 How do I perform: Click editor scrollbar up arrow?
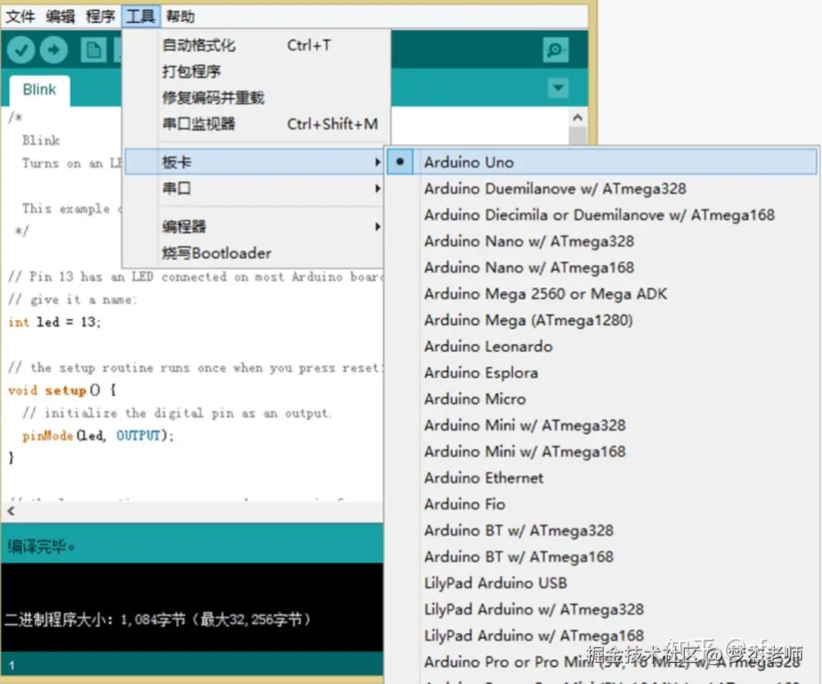click(578, 117)
